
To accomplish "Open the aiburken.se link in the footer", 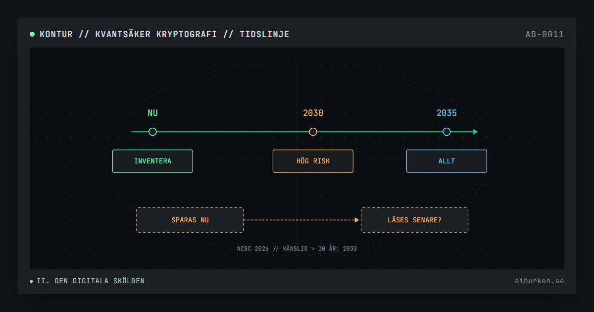I will [539, 281].
